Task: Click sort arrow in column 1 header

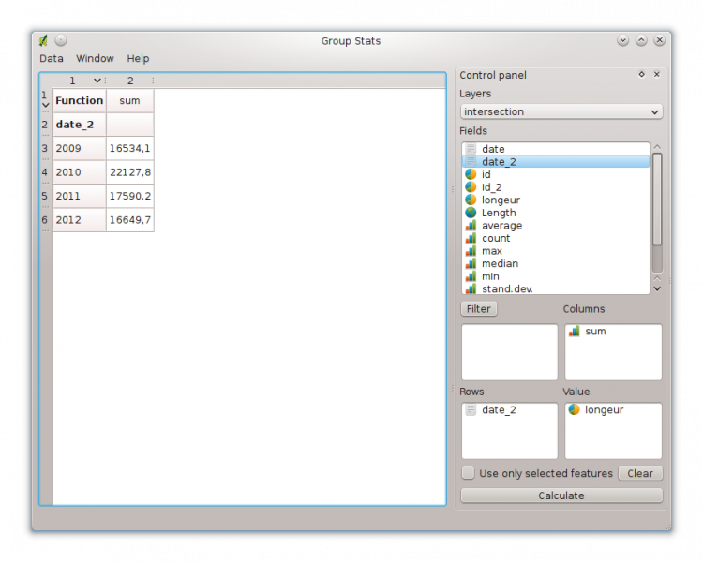Action: coord(97,81)
